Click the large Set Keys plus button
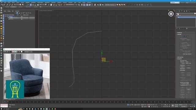 point(173,105)
